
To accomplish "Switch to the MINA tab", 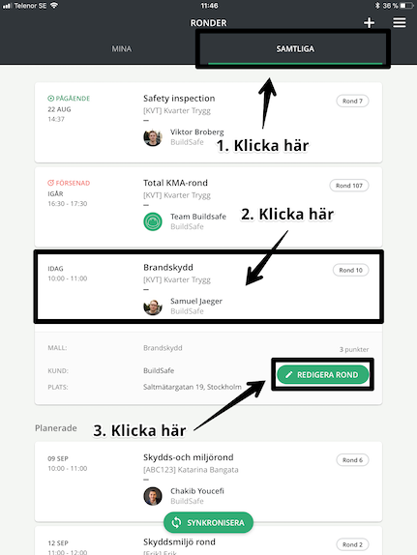I will [x=122, y=49].
